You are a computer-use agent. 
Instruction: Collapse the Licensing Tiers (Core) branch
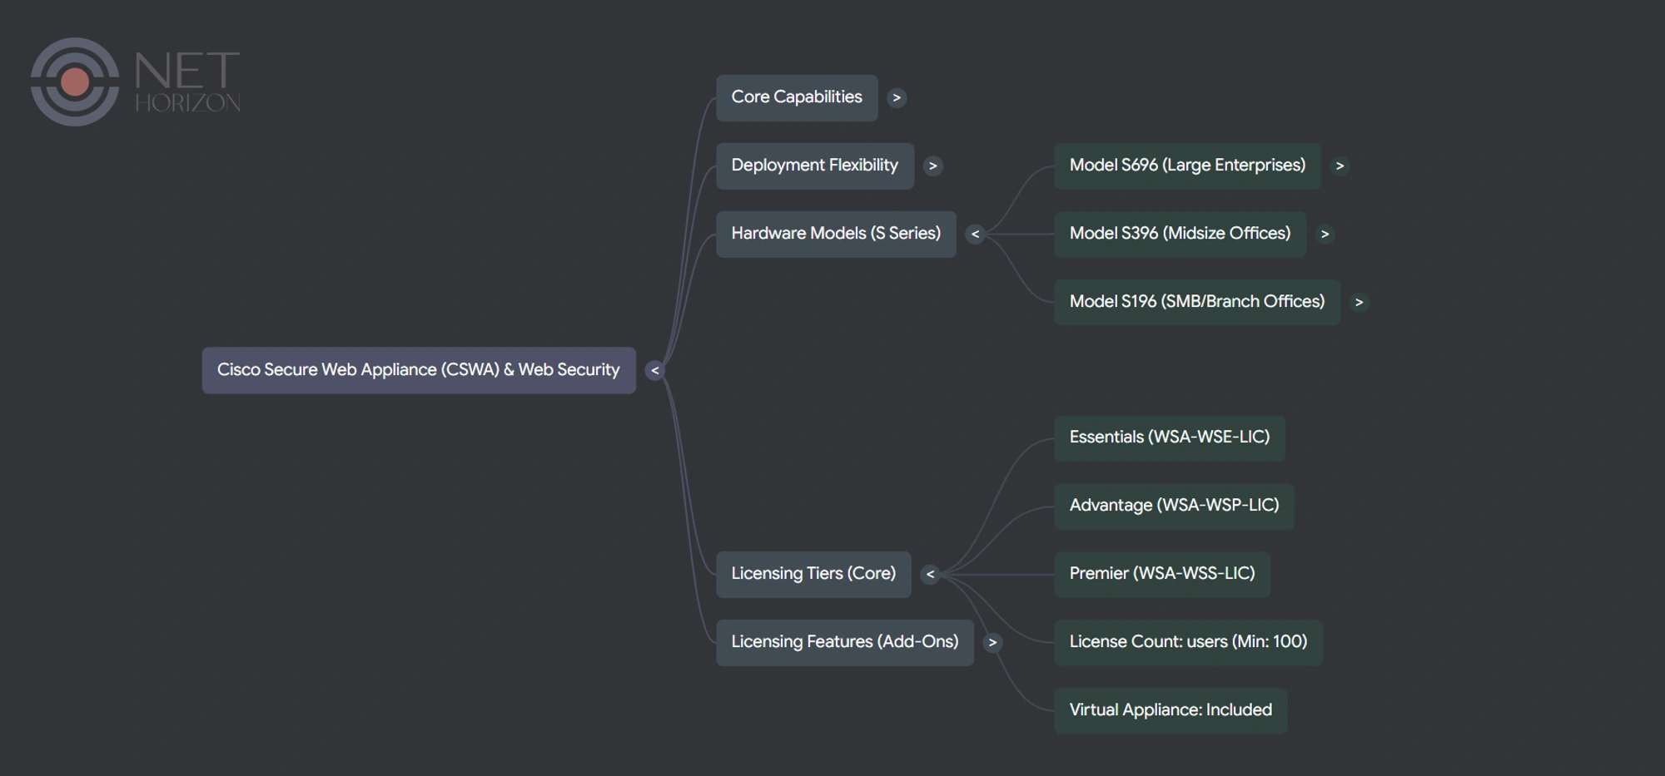pyautogui.click(x=931, y=575)
